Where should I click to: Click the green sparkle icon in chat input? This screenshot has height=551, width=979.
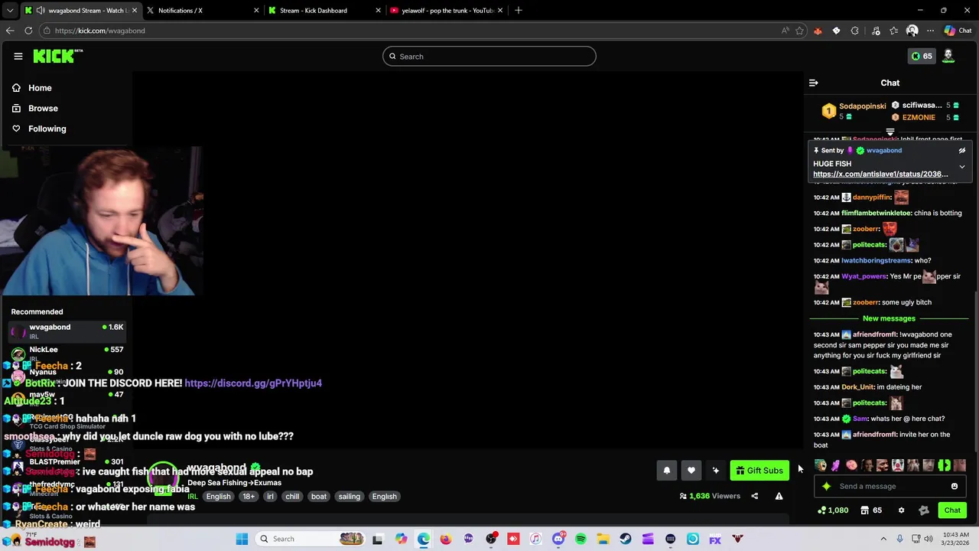click(826, 486)
